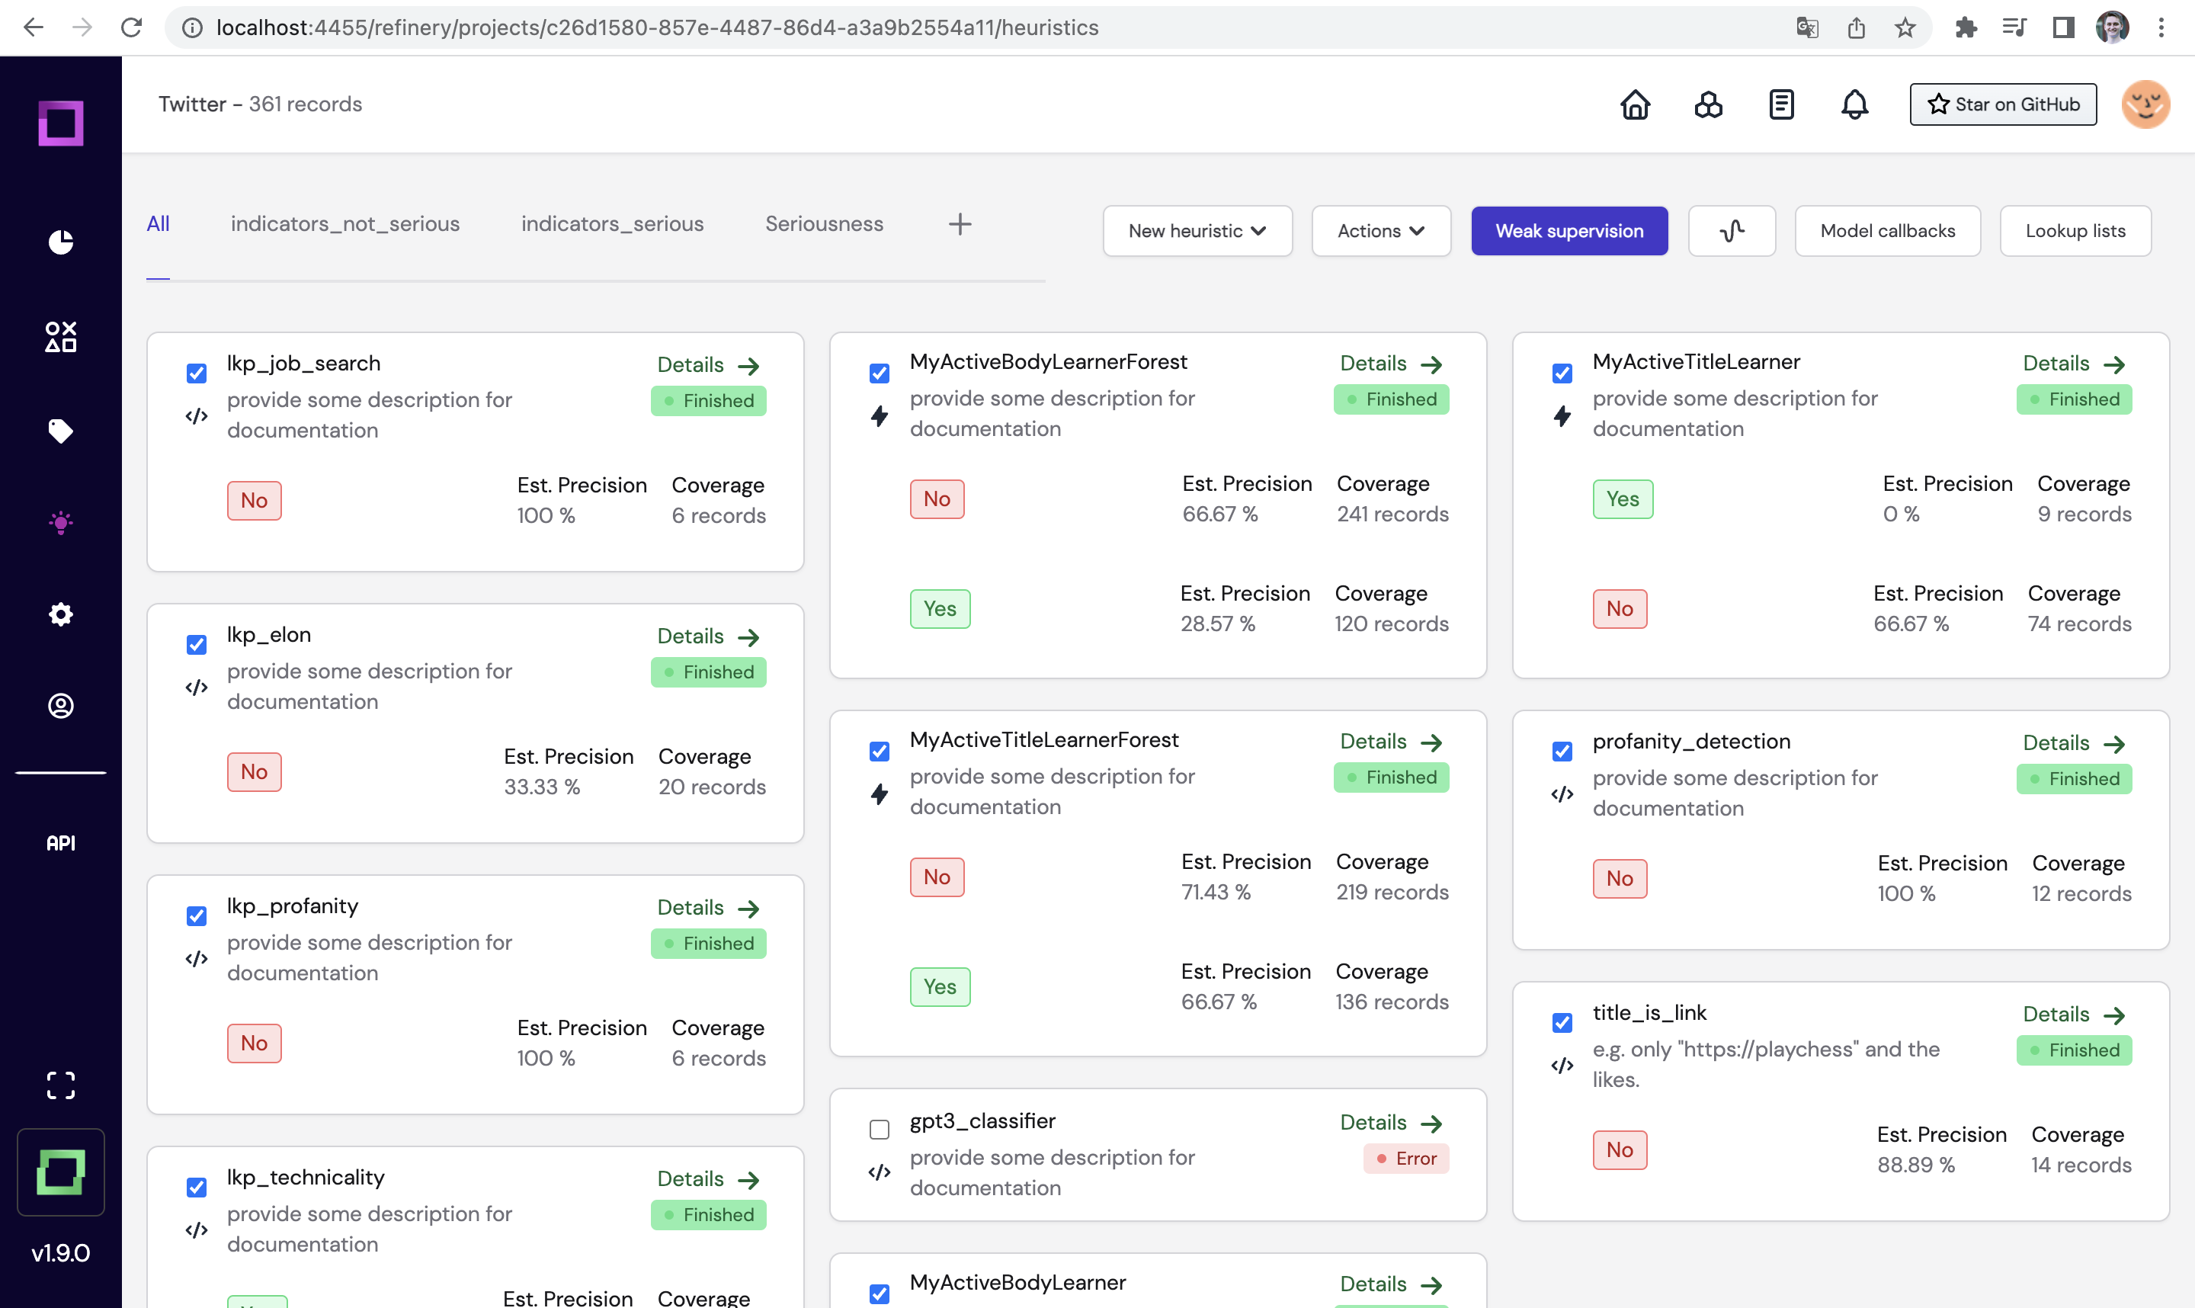The image size is (2195, 1308).
Task: Switch to the indicators_serious tab
Action: pyautogui.click(x=611, y=224)
